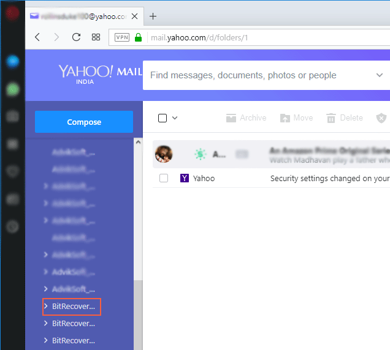Toggle the VPN badge in address bar
390x350 pixels.
(x=122, y=37)
